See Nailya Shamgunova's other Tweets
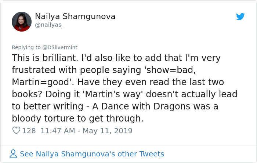 click(x=92, y=154)
